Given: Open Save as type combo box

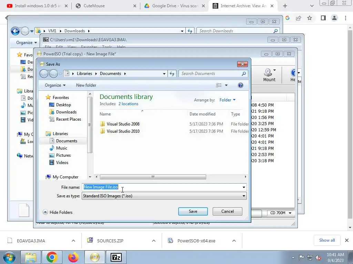Looking at the screenshot, I should point(164,196).
